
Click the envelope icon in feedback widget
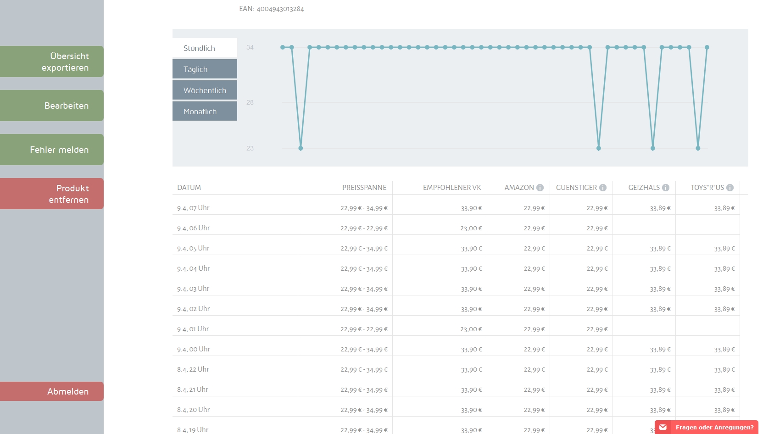(663, 427)
